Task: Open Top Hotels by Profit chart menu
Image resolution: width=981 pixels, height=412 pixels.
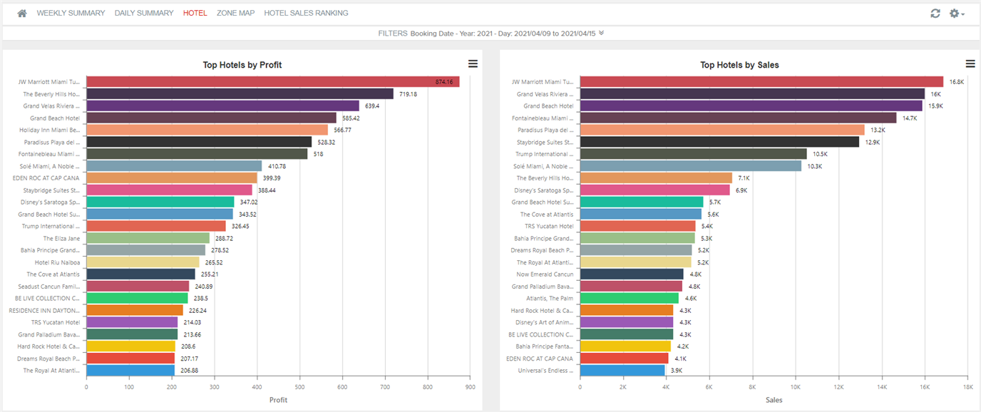Action: tap(473, 63)
